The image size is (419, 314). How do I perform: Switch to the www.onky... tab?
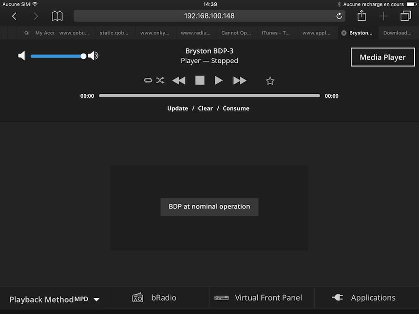point(155,33)
